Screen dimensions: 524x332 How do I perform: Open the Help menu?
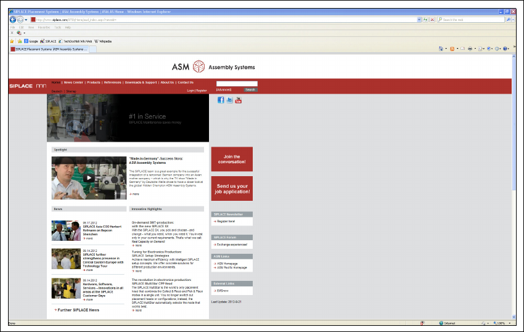click(x=68, y=27)
